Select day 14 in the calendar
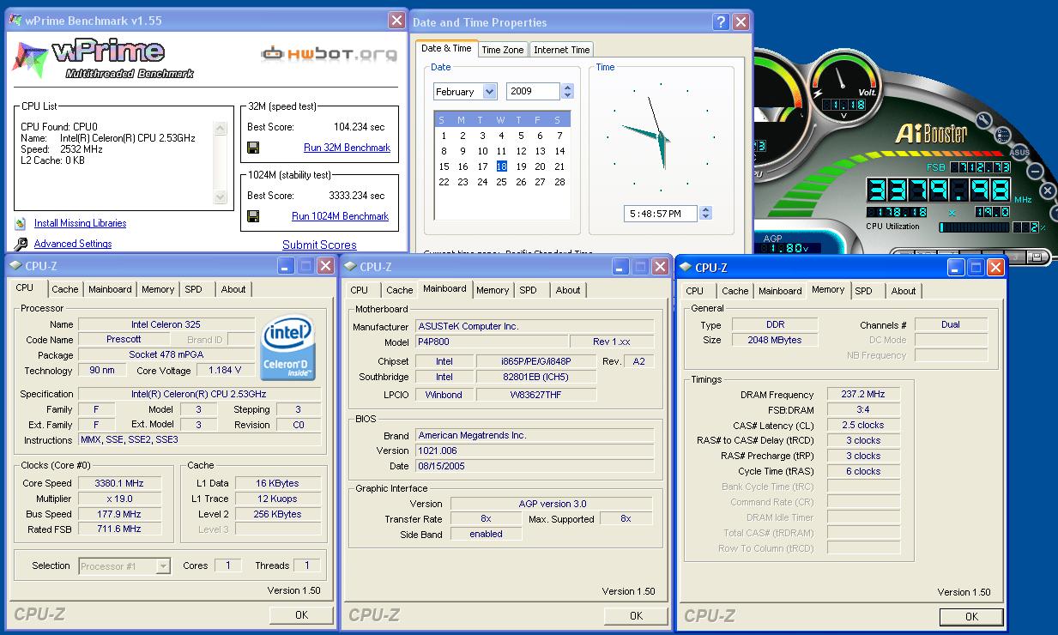 [559, 151]
